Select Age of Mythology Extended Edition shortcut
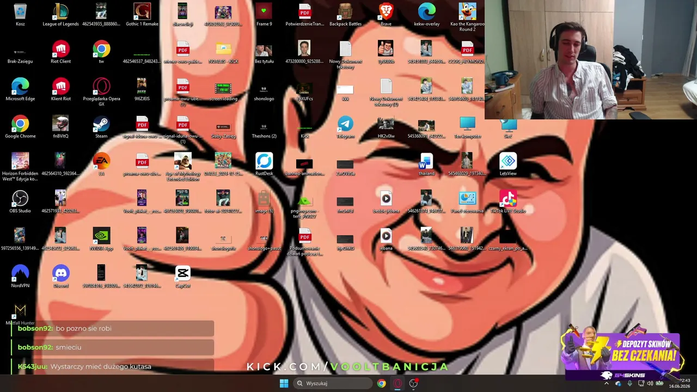 click(x=182, y=167)
